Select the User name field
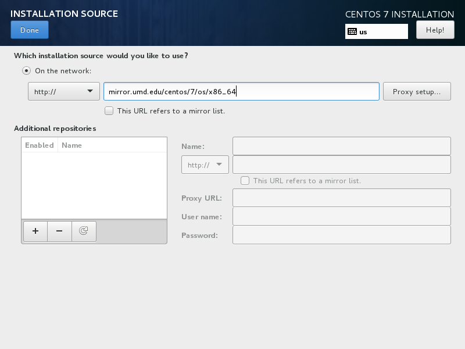Screen dimensions: 465x349 341,216
